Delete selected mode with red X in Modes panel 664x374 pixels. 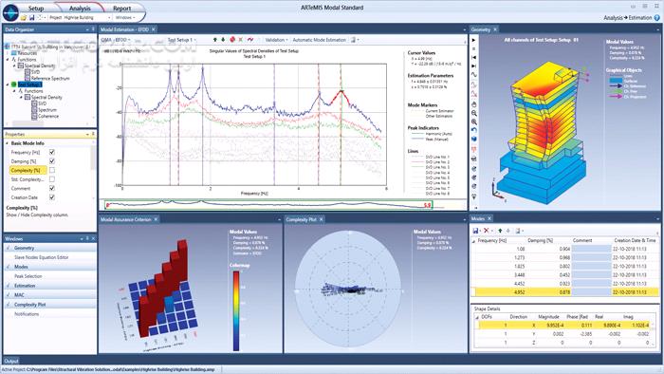pos(487,231)
